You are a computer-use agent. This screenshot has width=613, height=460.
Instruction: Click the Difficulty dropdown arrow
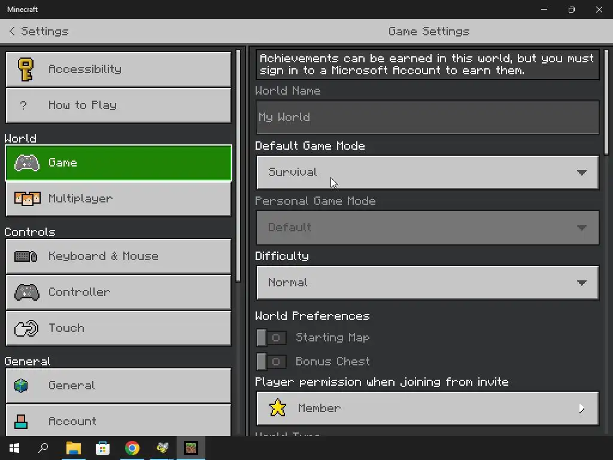point(582,283)
